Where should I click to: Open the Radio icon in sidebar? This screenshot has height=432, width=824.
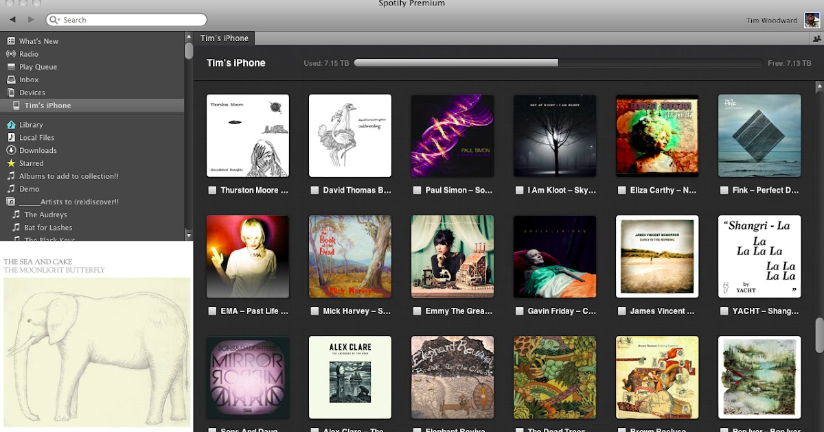tap(11, 54)
